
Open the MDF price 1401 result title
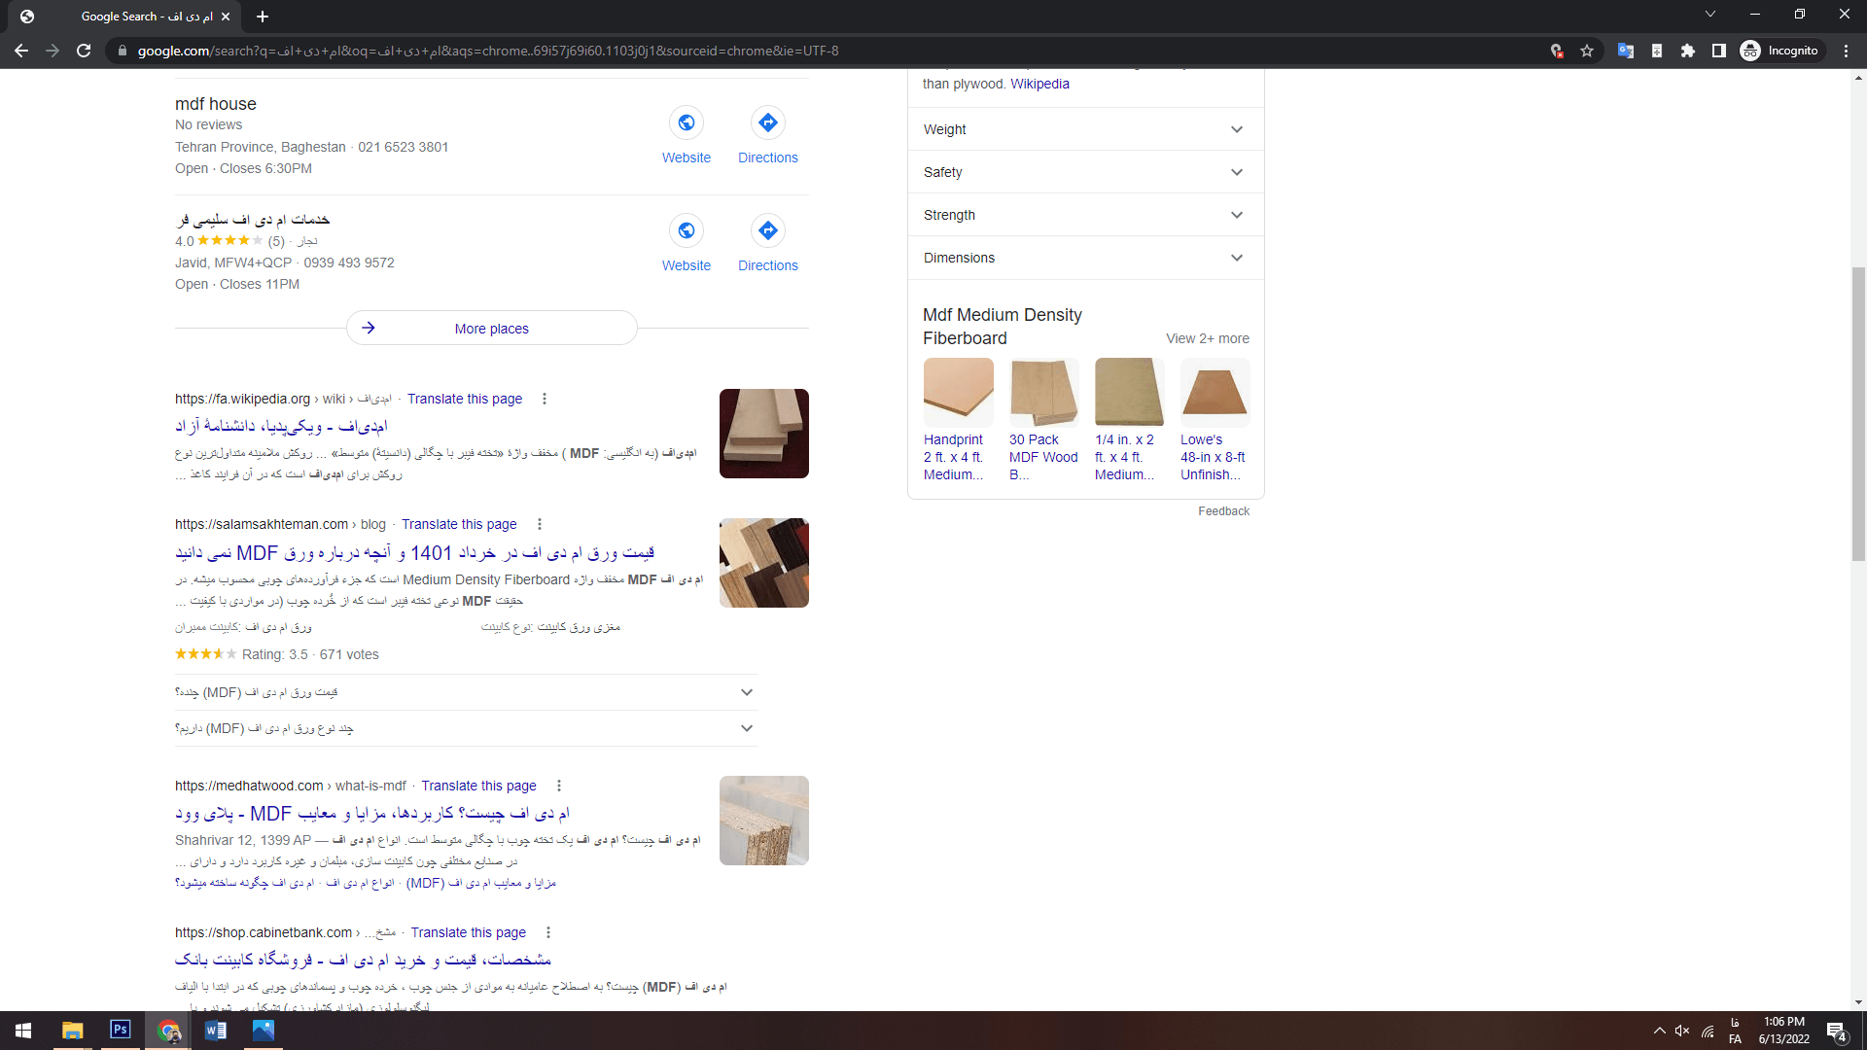tap(414, 553)
